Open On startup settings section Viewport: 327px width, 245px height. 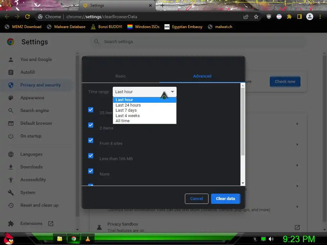pos(36,136)
